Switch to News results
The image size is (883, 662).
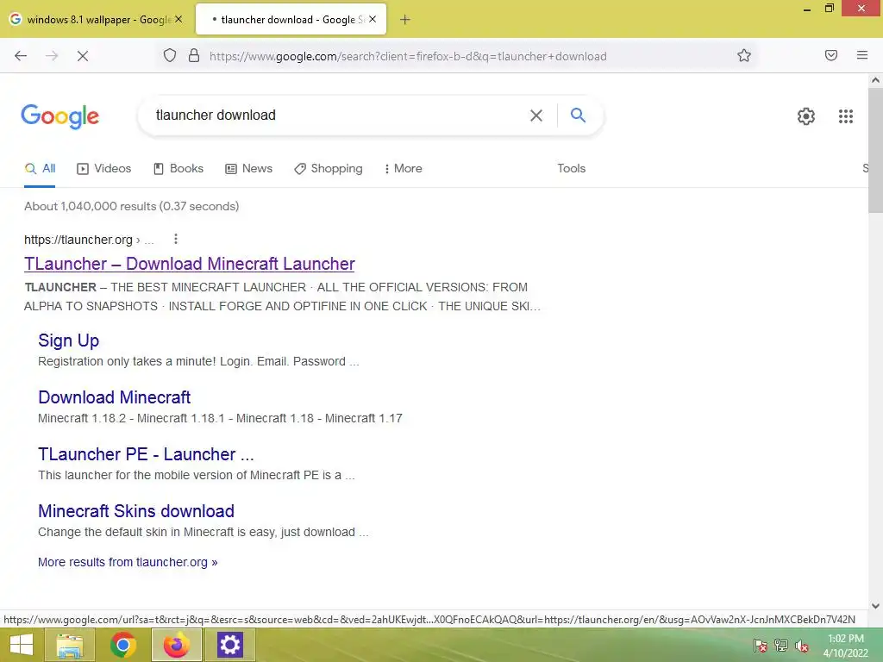(x=249, y=168)
